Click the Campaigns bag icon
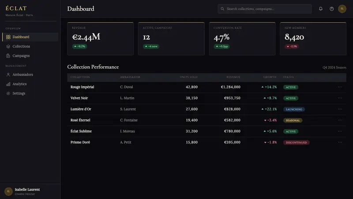 point(8,56)
